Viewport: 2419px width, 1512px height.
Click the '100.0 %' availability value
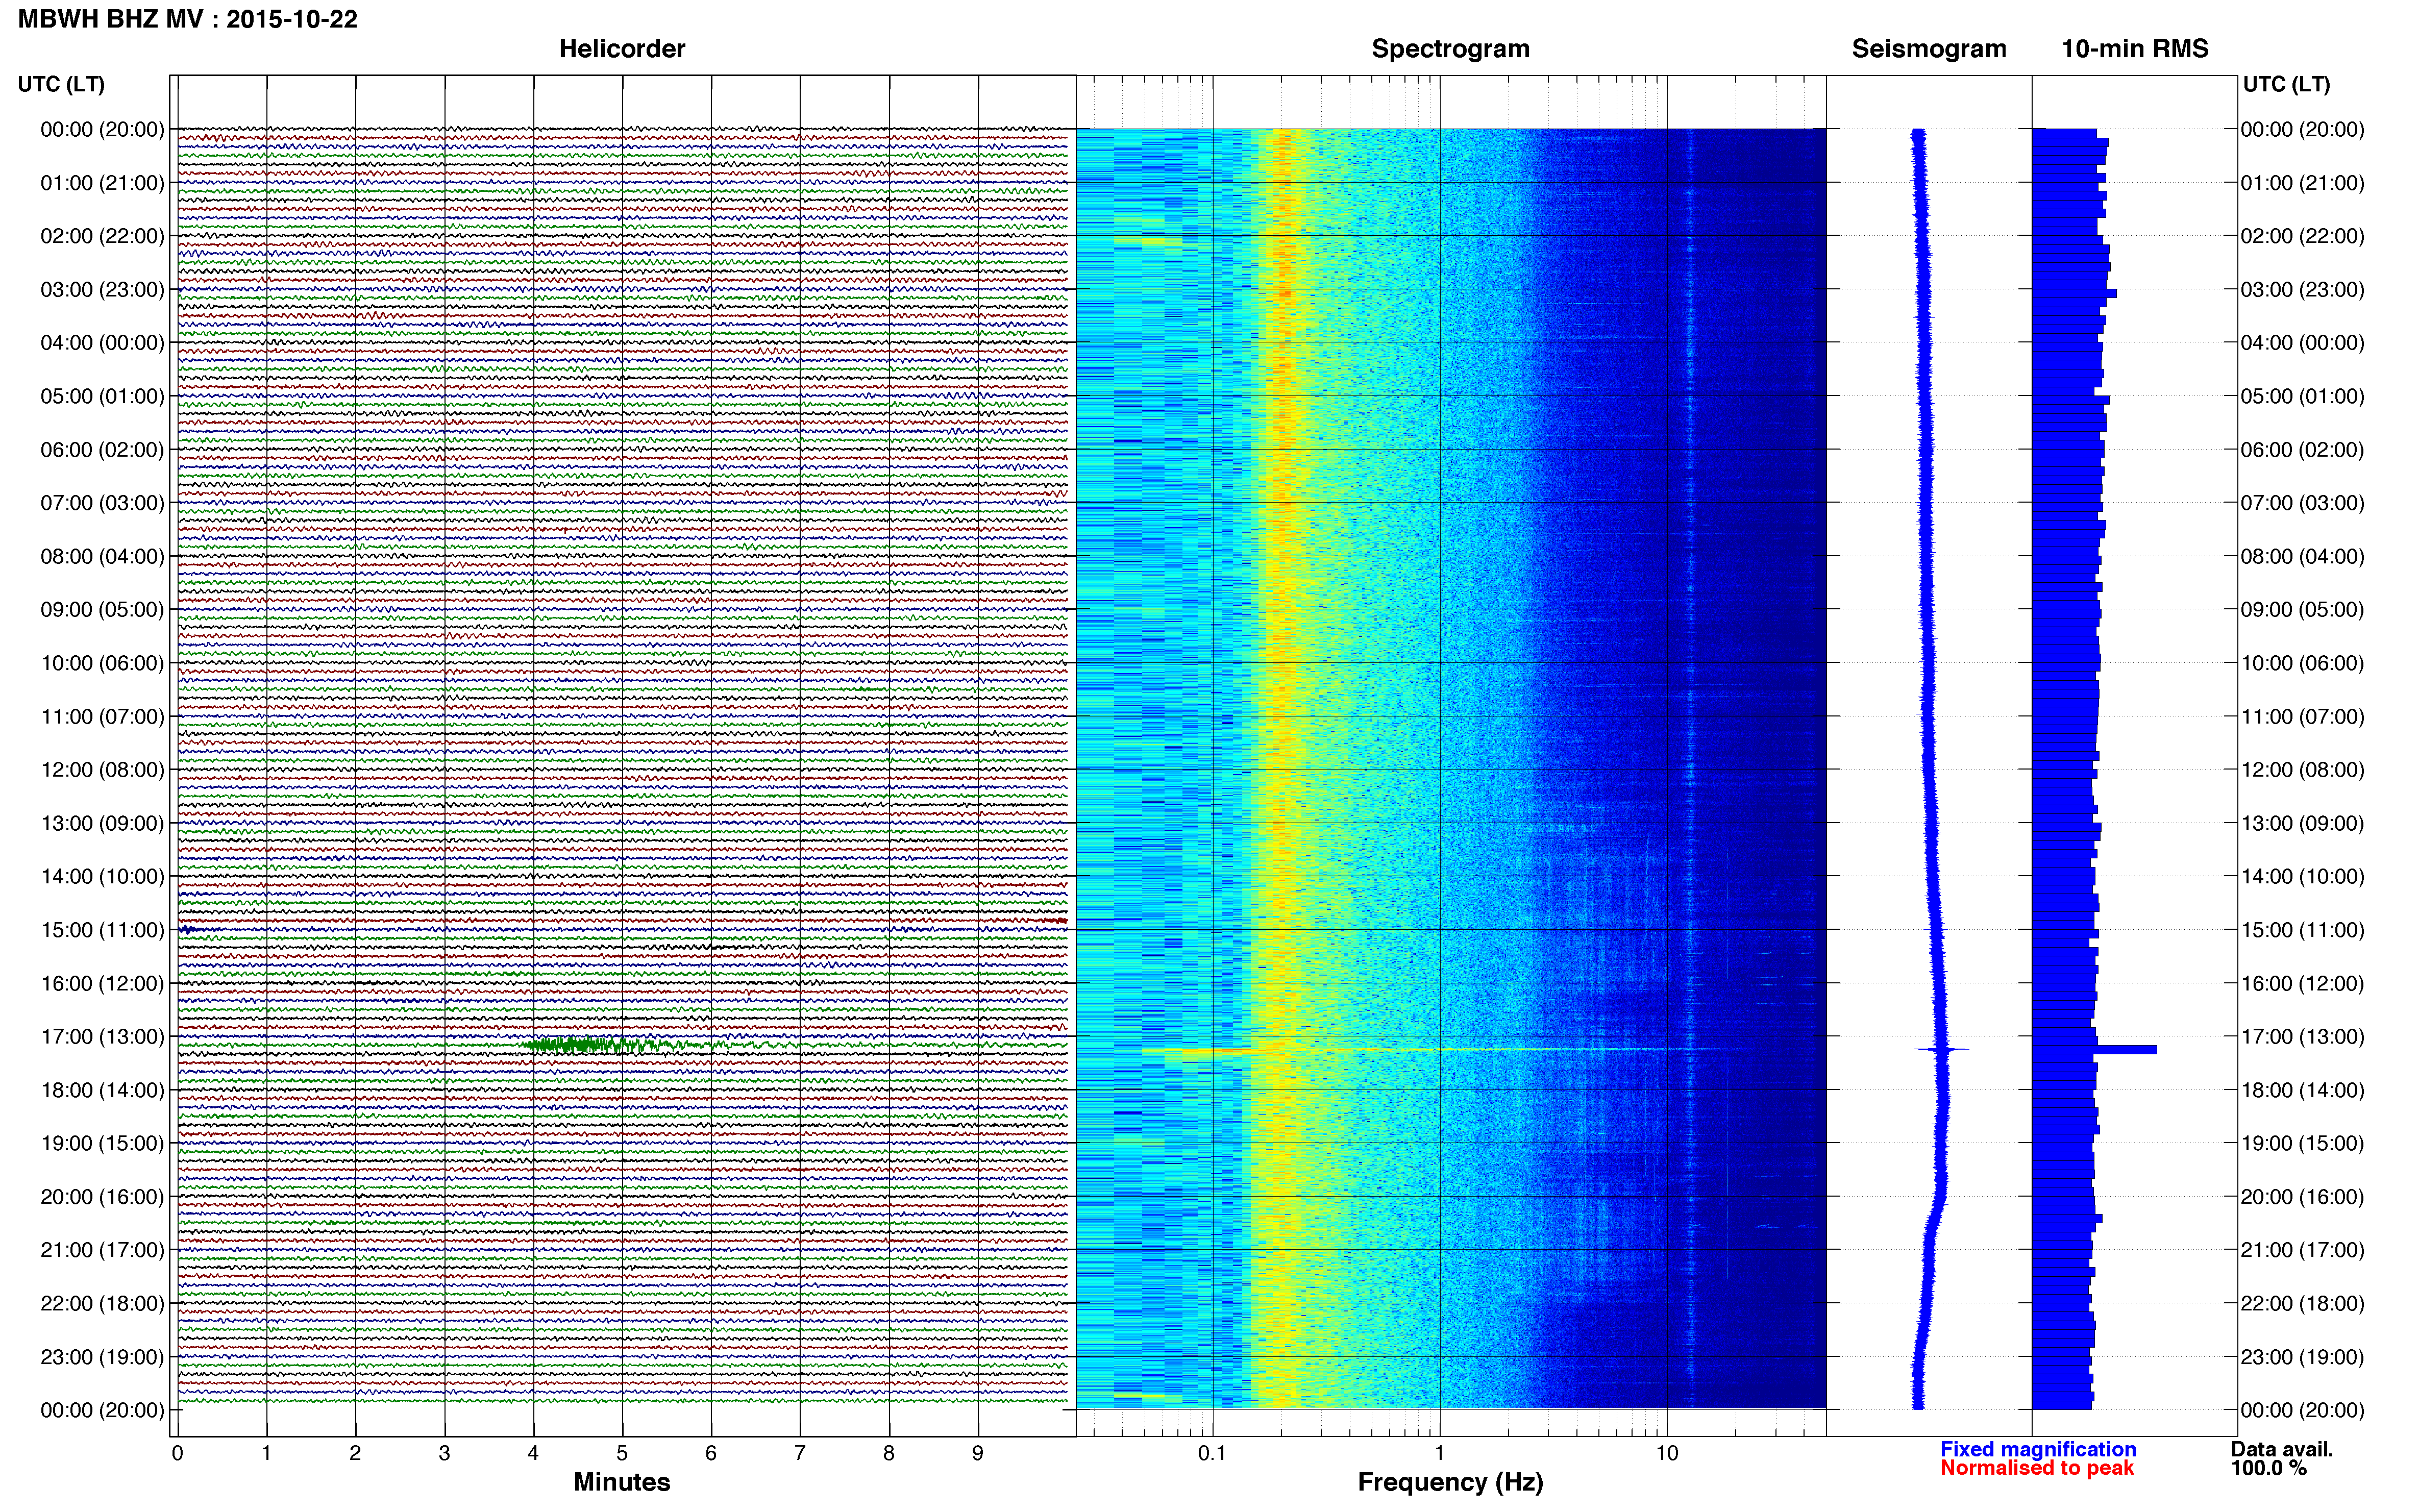click(2269, 1468)
